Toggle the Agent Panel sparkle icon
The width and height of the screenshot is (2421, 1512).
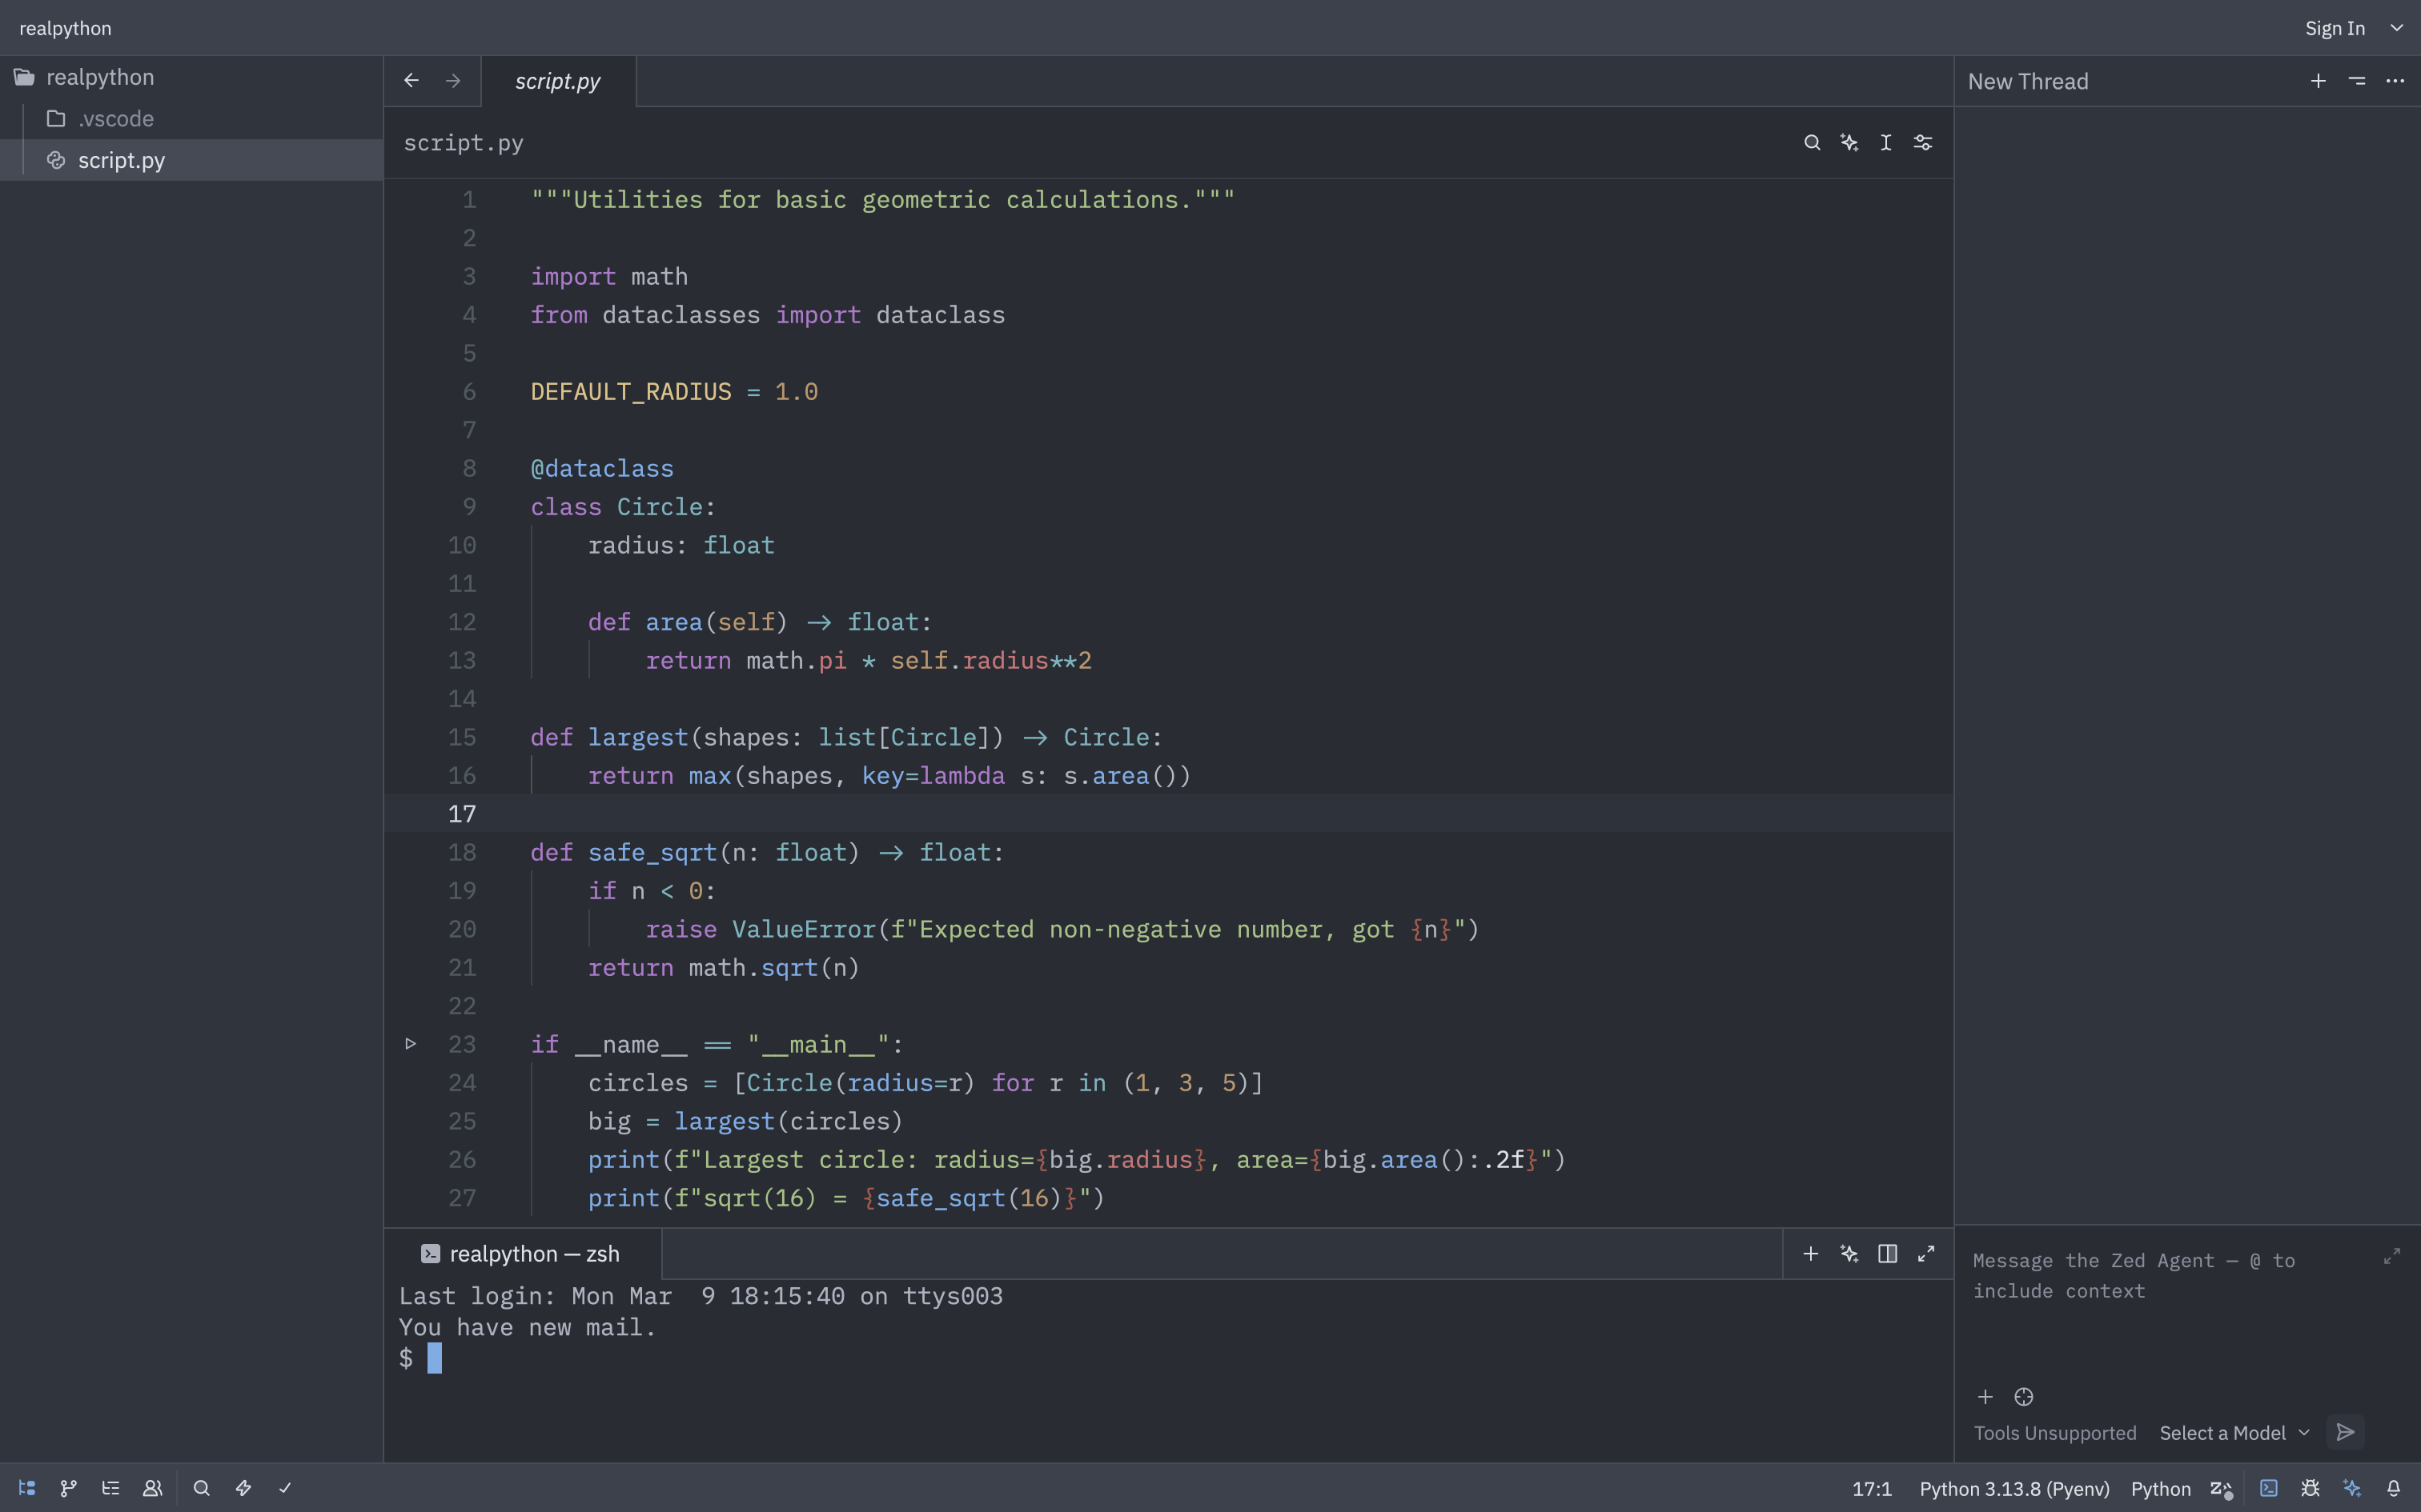pos(2352,1488)
